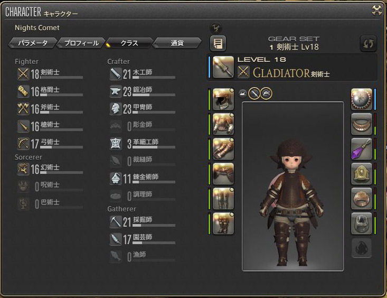Screen dimensions: 387x298
Task: Click the Pugilist 格闘士 fist icon
Action: click(23, 91)
